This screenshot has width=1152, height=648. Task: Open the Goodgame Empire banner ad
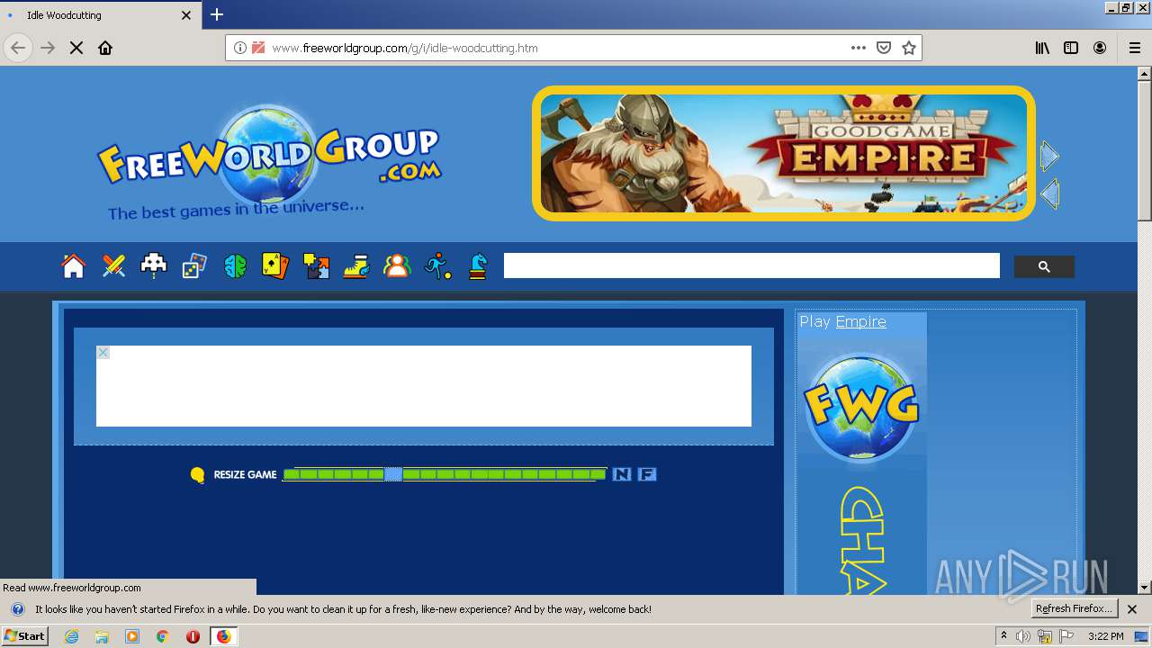783,153
